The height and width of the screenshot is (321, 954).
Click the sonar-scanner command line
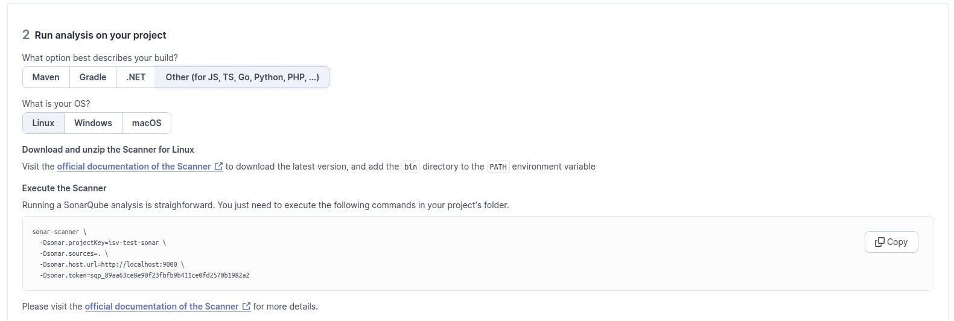coord(59,232)
